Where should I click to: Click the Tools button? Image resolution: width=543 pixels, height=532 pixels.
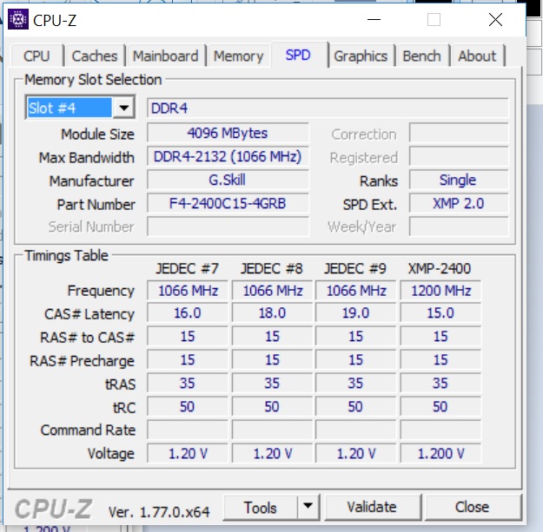point(261,508)
